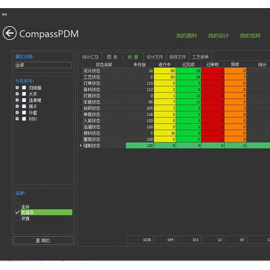Click the 16 cell in 排料状态 row
270x270 pixels.
(165, 133)
